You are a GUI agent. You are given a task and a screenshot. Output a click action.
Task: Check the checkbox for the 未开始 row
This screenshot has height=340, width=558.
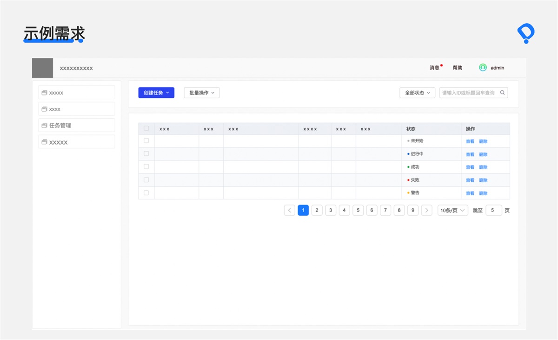pyautogui.click(x=146, y=141)
